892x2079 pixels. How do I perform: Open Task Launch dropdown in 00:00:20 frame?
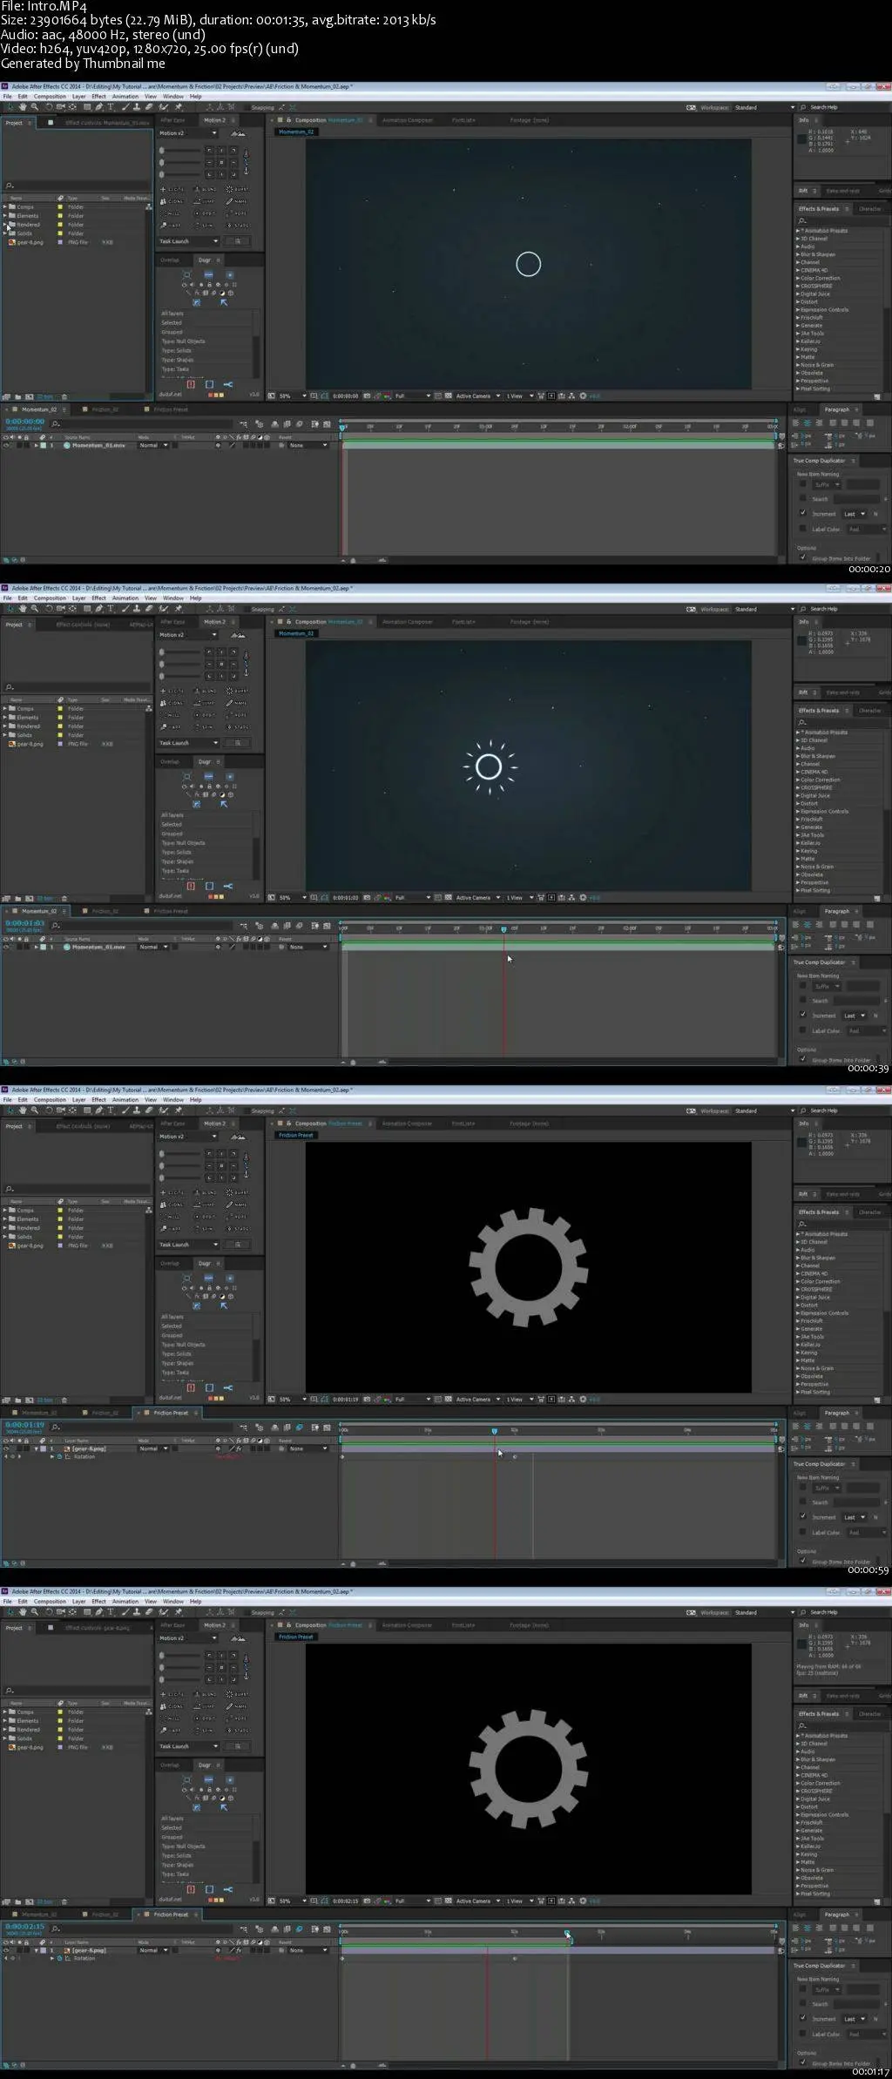(189, 241)
